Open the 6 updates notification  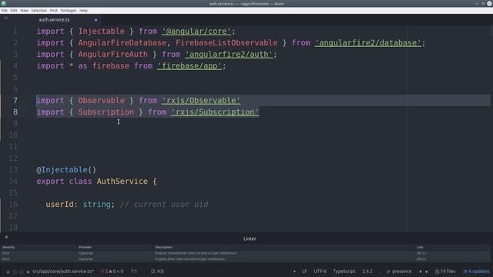click(476, 272)
